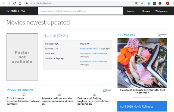This screenshot has height=112, width=174.
Task: Open the 123 subtitles count link
Action: click(x=56, y=49)
